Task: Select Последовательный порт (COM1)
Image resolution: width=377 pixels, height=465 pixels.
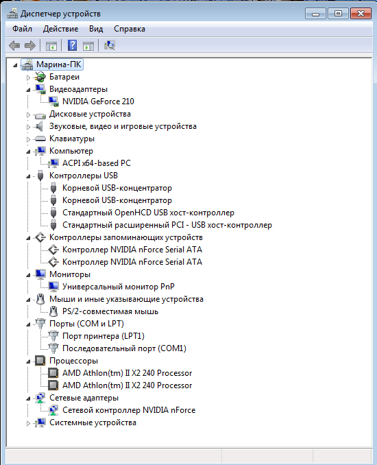Action: coord(125,348)
